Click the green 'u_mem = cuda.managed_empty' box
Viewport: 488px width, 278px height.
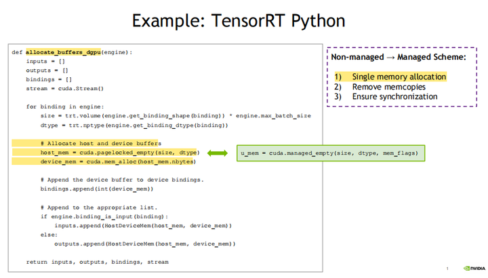331,153
